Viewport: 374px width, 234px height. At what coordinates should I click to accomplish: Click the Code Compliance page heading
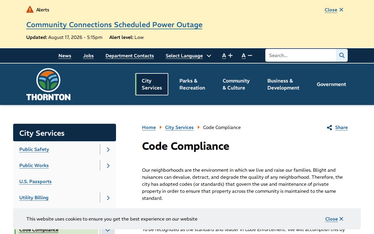(x=186, y=146)
